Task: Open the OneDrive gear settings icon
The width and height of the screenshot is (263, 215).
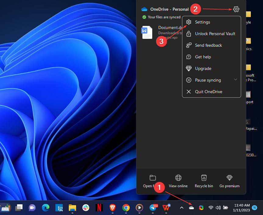Action: pyautogui.click(x=236, y=9)
